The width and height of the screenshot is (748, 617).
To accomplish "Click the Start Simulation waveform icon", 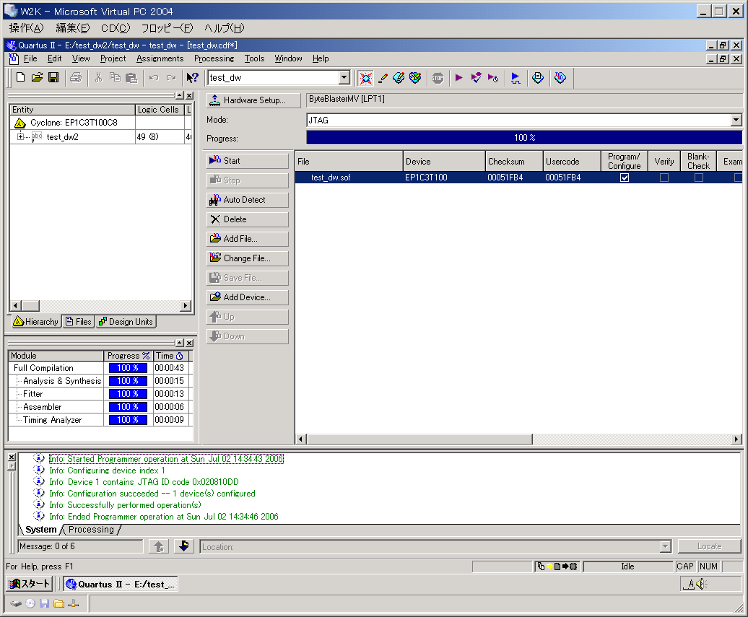I will pos(515,77).
